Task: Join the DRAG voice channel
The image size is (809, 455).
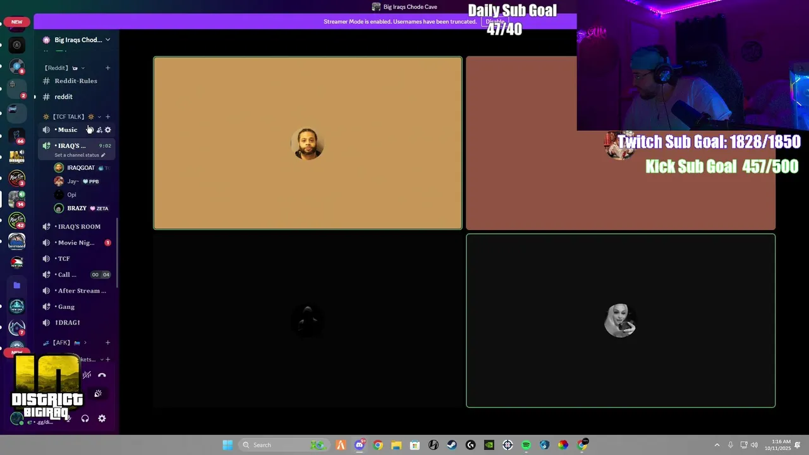Action: [77, 322]
